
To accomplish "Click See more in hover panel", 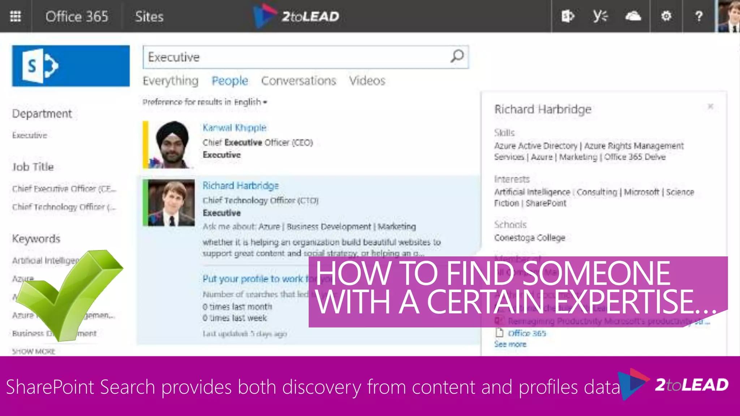I will (x=510, y=344).
